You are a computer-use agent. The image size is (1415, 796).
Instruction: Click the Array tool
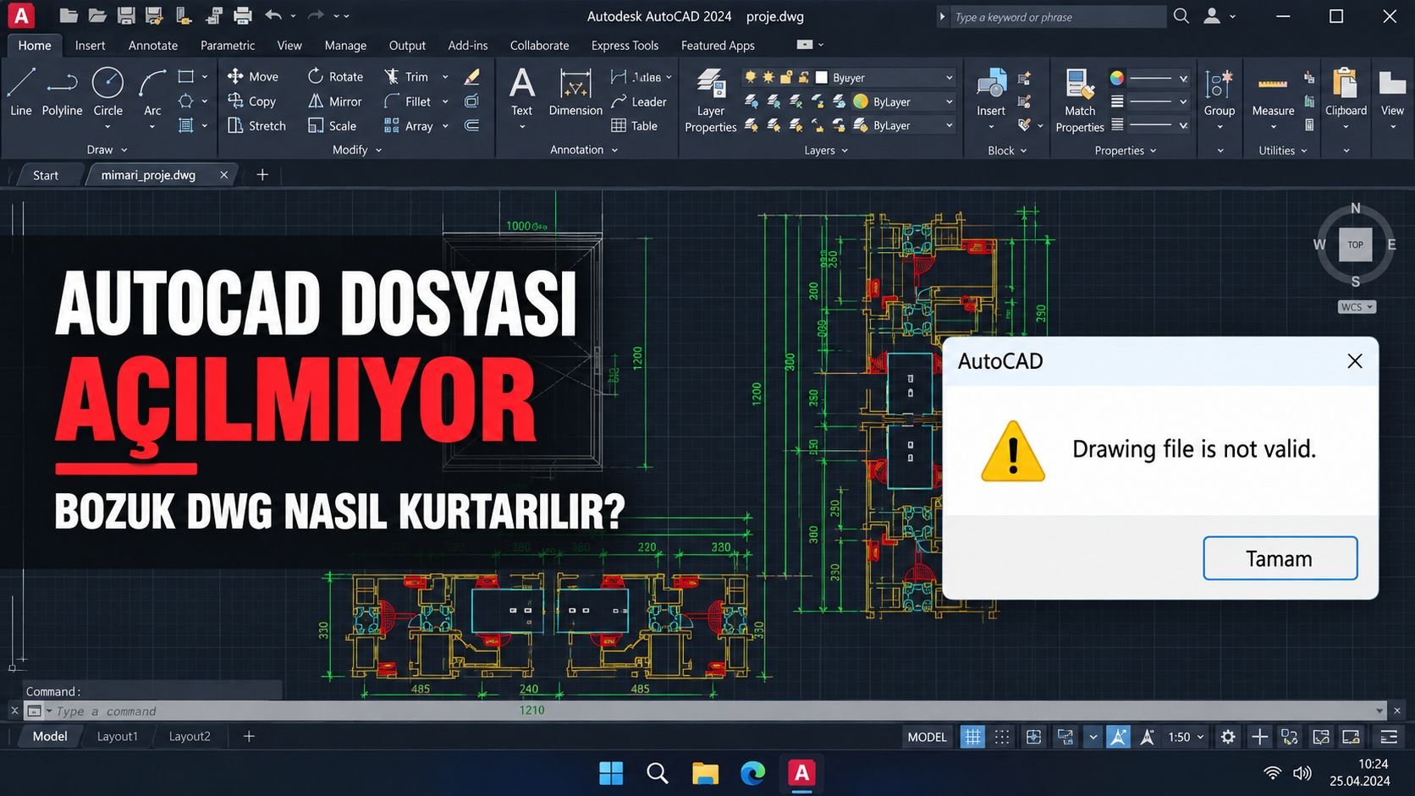point(409,125)
